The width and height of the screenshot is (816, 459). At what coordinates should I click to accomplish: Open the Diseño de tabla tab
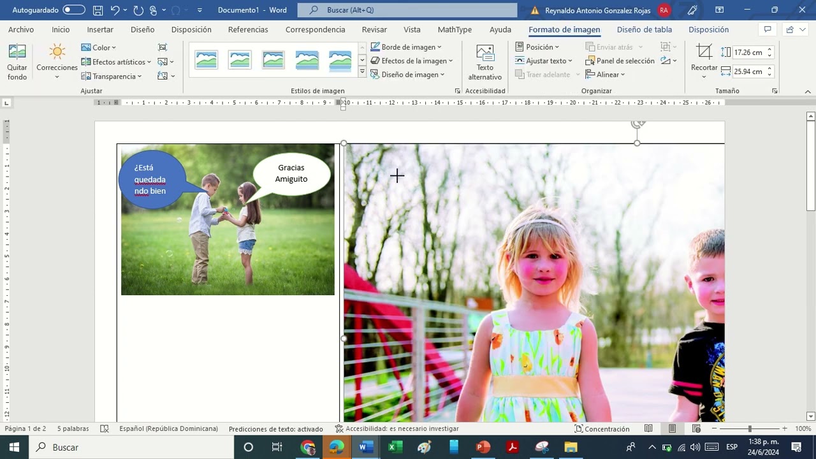point(644,29)
